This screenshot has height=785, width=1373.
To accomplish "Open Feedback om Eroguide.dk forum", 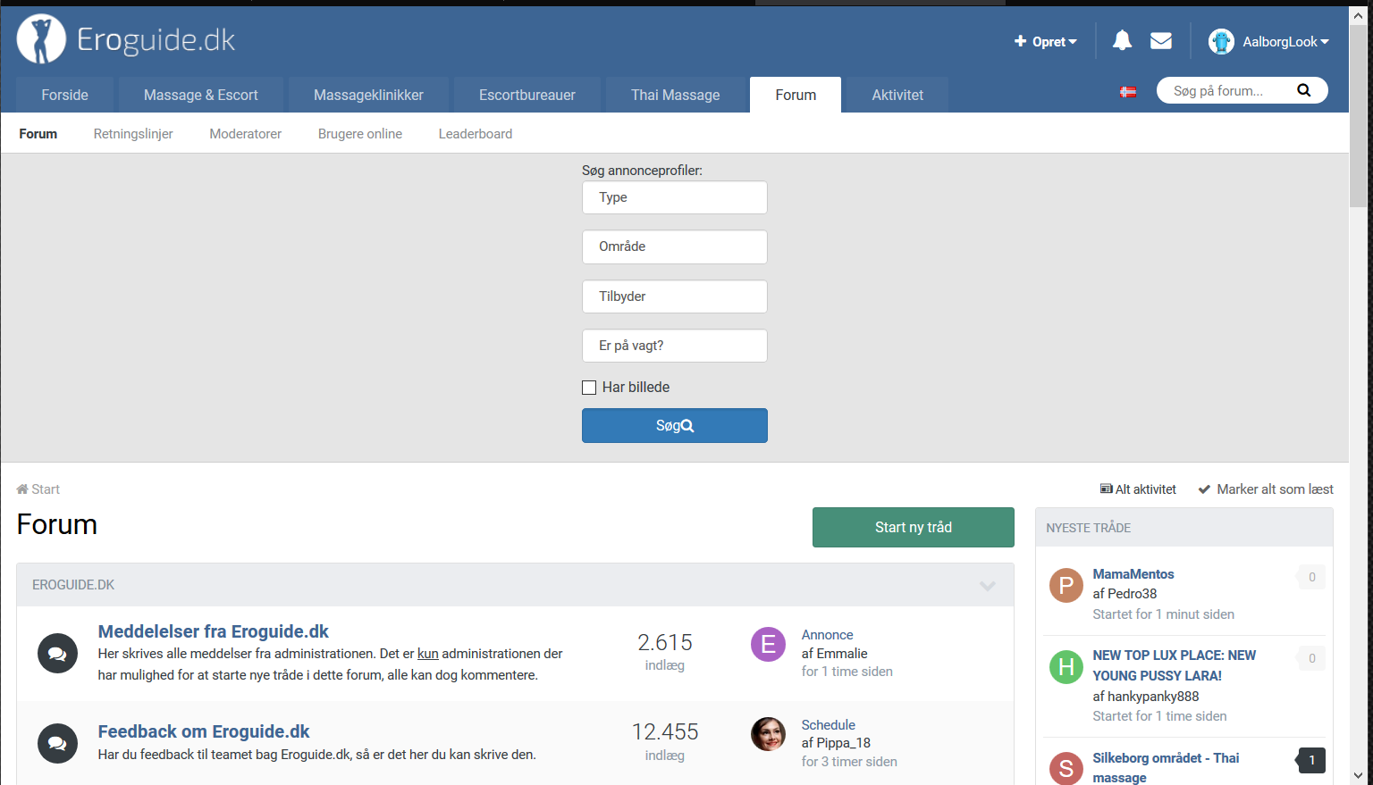I will [204, 731].
